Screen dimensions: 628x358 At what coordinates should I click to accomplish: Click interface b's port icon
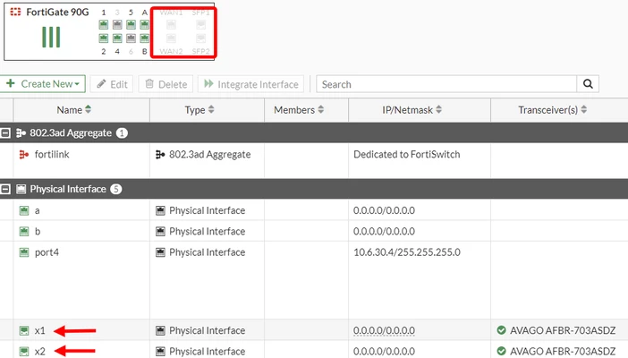24,231
